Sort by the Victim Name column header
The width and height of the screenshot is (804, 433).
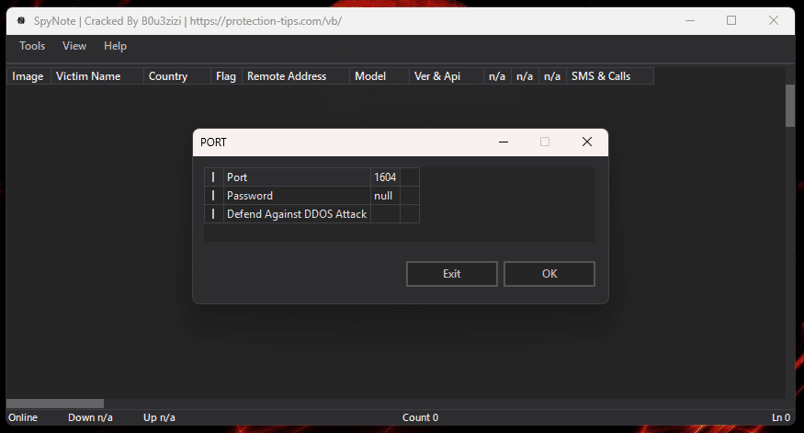point(97,76)
